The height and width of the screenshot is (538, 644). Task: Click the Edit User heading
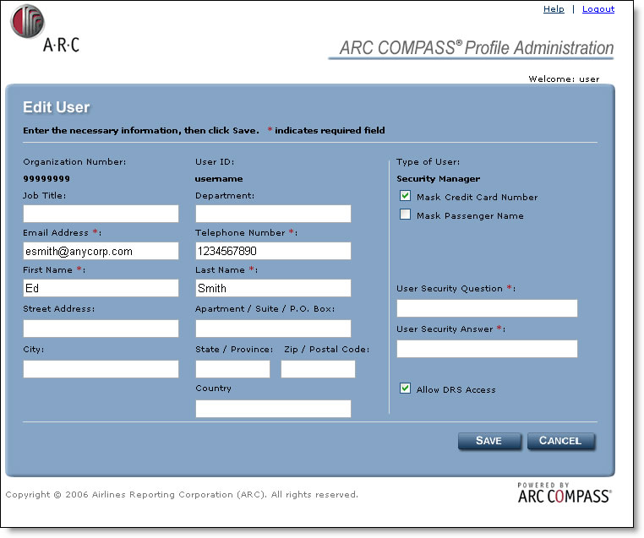click(57, 107)
